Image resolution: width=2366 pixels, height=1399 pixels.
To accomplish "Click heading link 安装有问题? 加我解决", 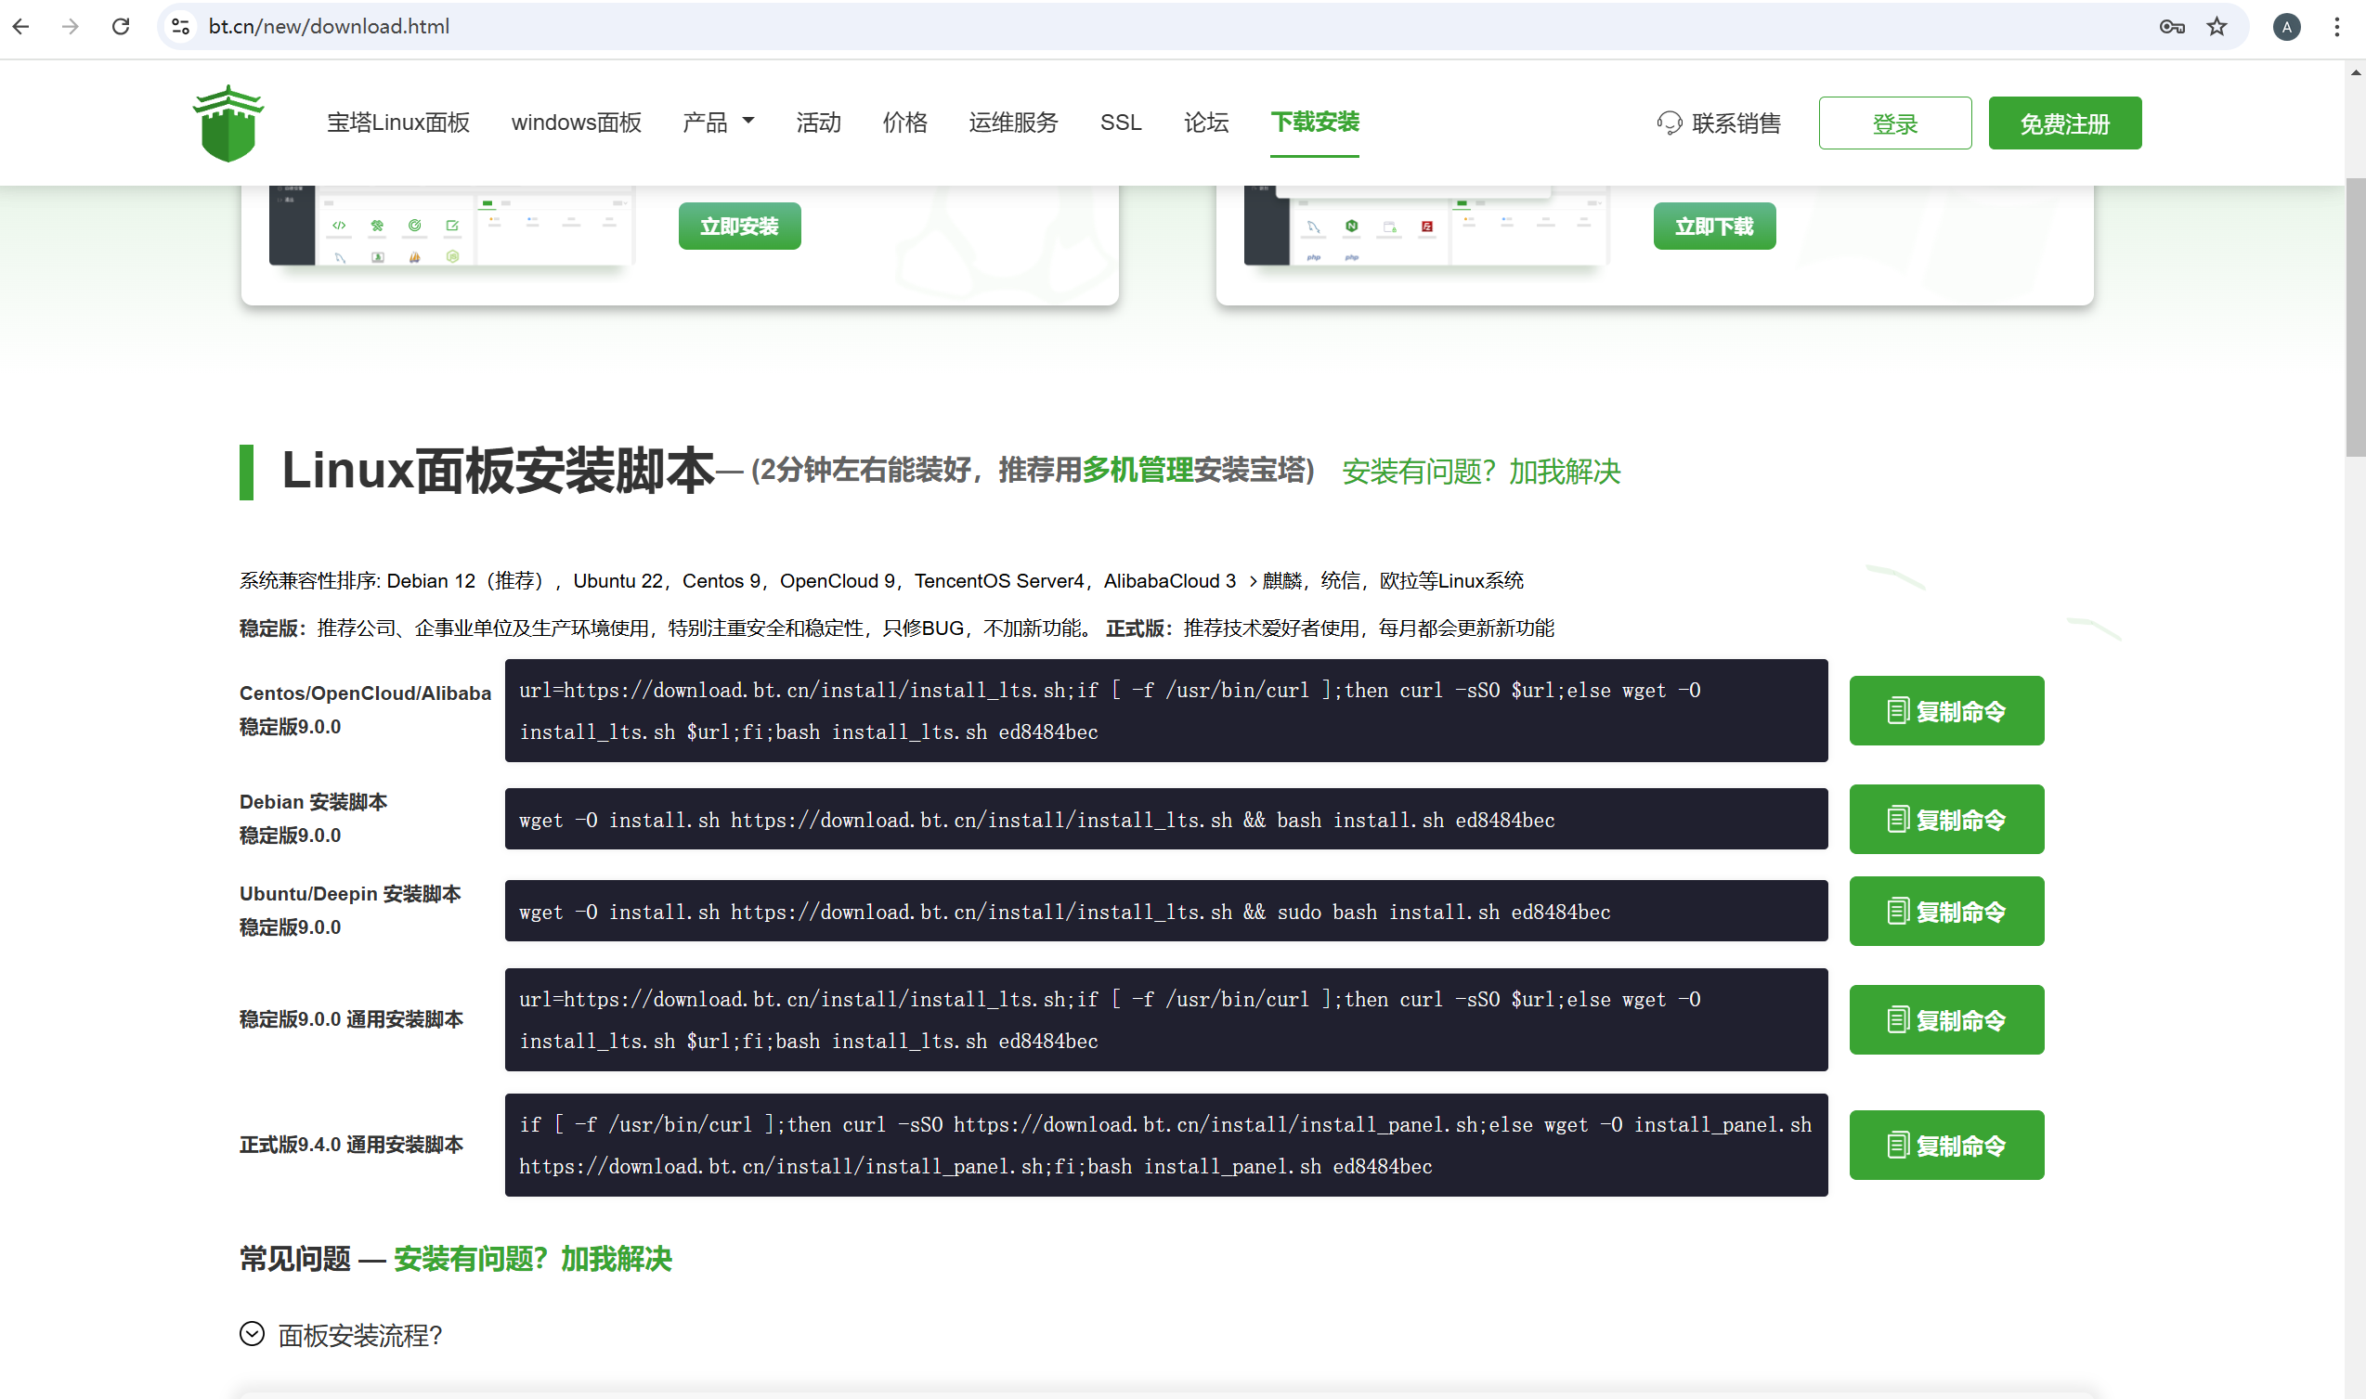I will [x=1480, y=472].
